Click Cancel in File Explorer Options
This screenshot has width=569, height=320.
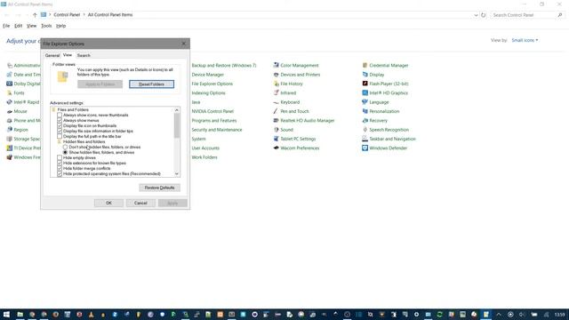pyautogui.click(x=140, y=203)
